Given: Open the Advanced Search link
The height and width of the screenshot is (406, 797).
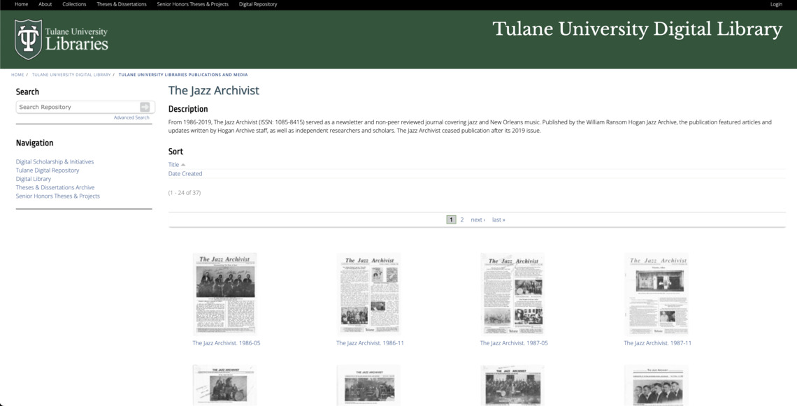Looking at the screenshot, I should click(131, 117).
